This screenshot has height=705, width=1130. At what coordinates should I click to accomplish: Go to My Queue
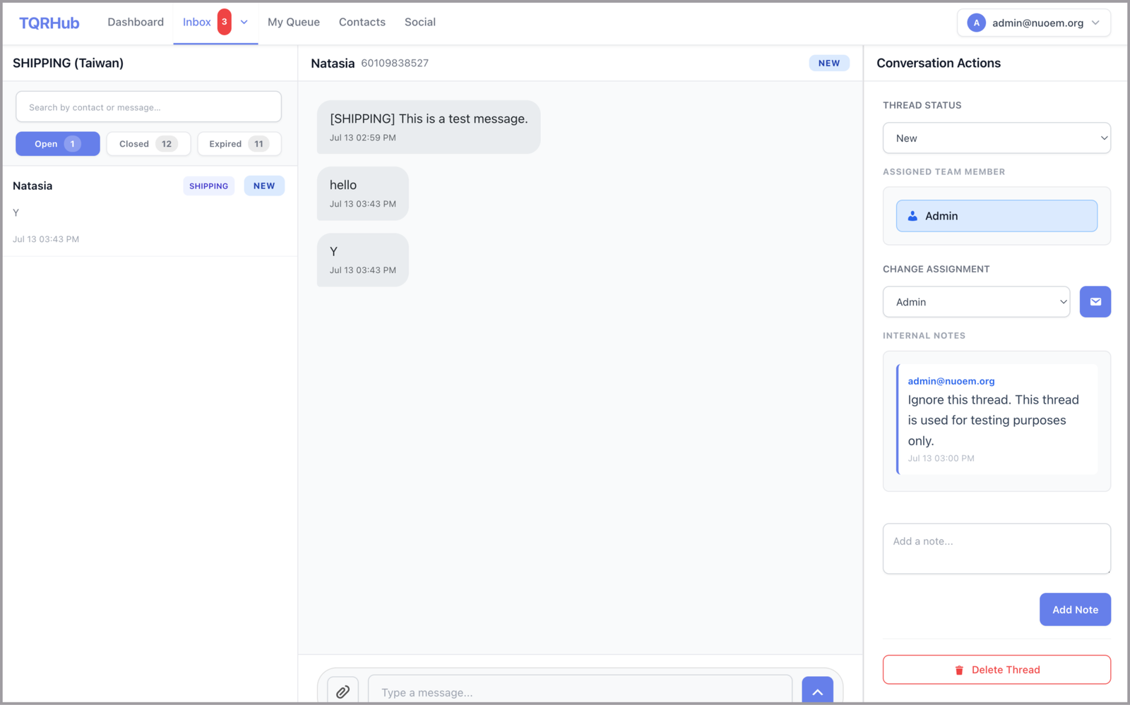click(294, 22)
